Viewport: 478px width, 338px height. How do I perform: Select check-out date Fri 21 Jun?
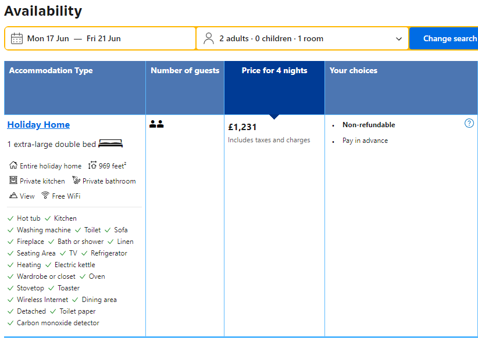pyautogui.click(x=104, y=39)
